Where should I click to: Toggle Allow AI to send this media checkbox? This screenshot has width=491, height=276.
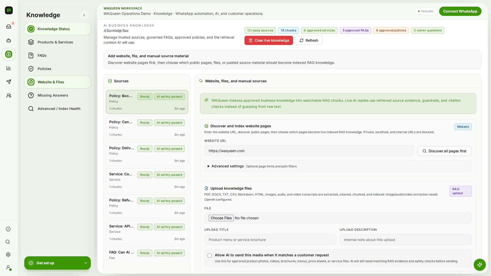click(210, 255)
